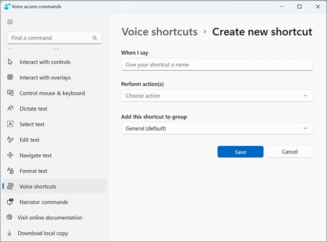Open the hamburger navigation menu

click(10, 22)
